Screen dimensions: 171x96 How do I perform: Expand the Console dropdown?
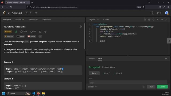92,87
